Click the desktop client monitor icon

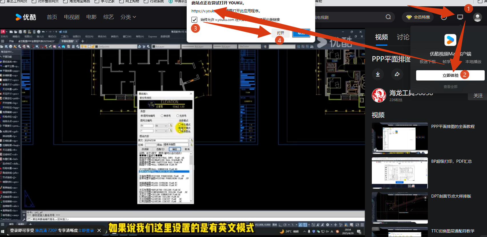pyautogui.click(x=460, y=17)
